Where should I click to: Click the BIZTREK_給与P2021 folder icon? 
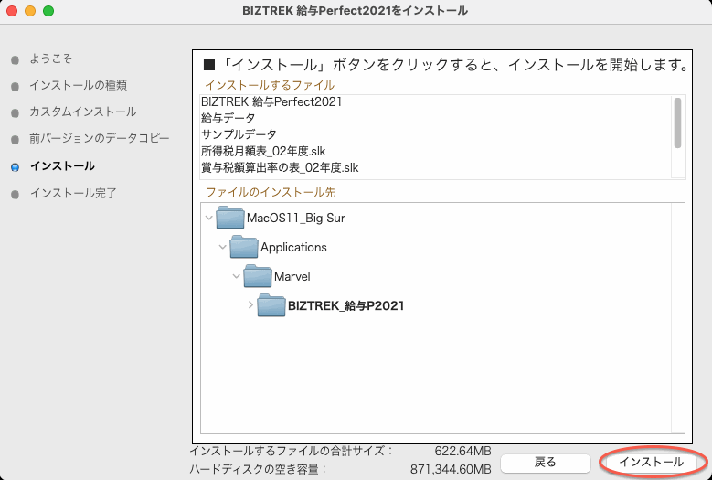271,305
